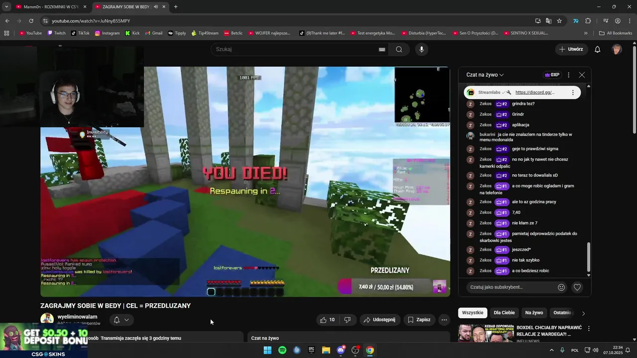
Task: Dislike the video with thumbs down
Action: click(347, 320)
